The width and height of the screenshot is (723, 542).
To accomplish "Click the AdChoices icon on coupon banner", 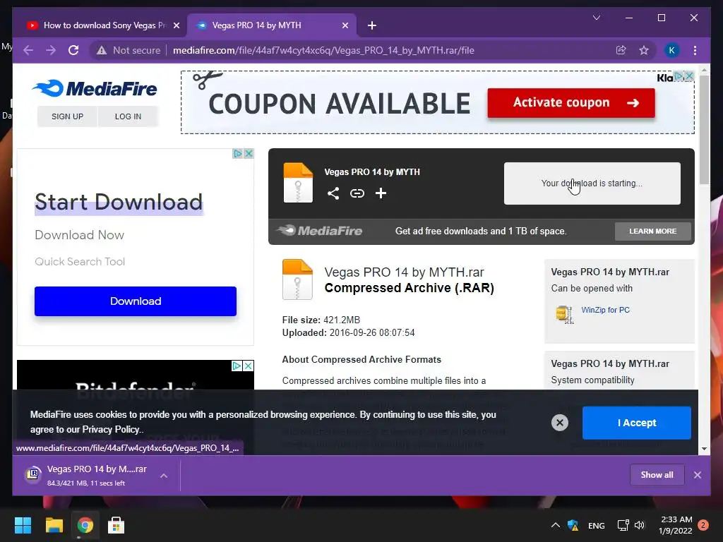I will pos(679,76).
